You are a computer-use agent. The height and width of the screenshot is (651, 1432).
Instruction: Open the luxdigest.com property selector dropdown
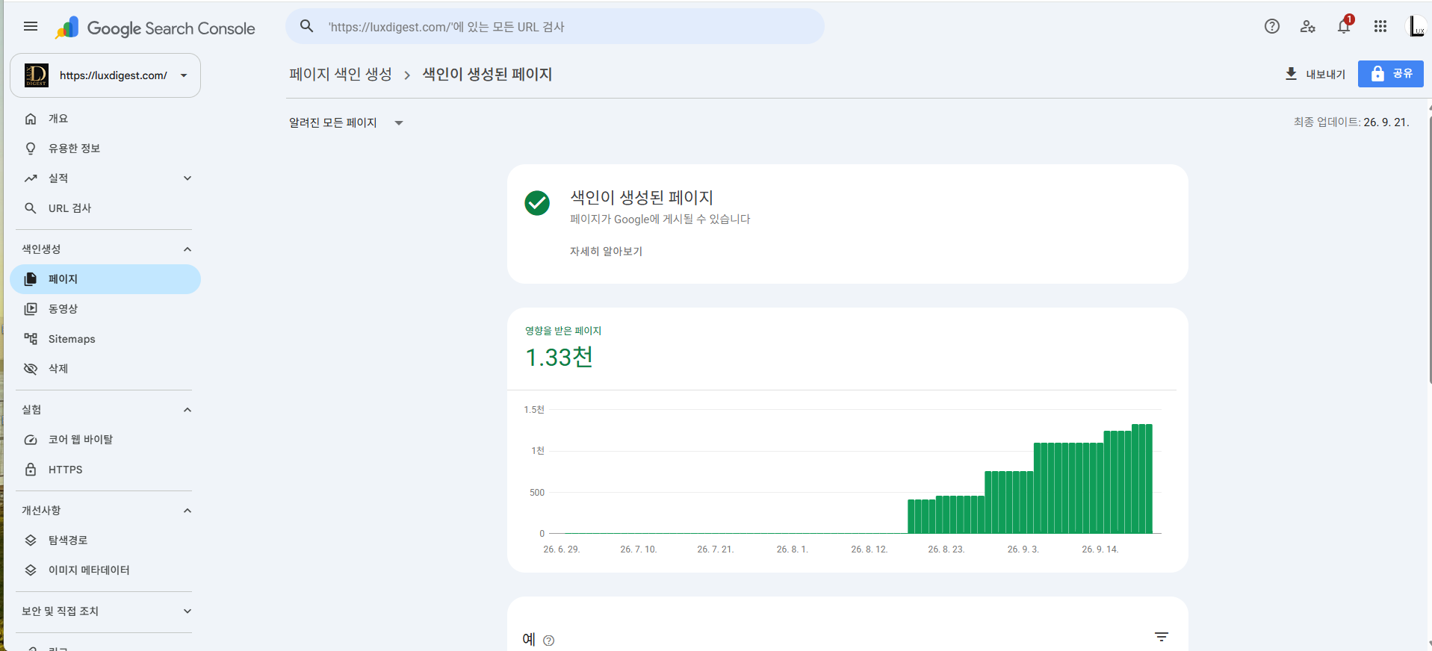(105, 75)
